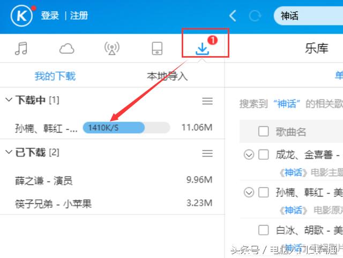The image size is (343, 258).
Task: Open the download manager icon tab
Action: click(202, 49)
